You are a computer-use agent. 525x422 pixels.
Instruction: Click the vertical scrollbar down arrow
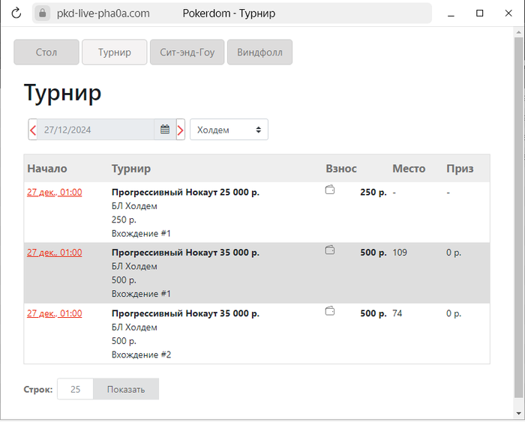519,413
